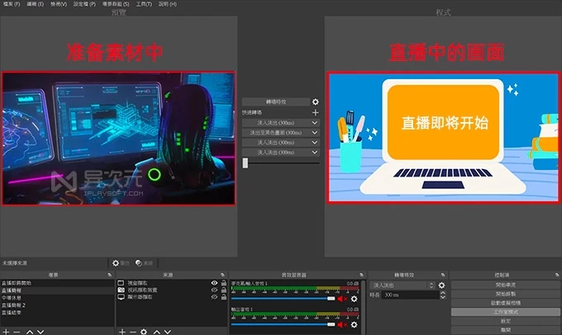Click the mic input volume slider
Image resolution: width=562 pixels, height=335 pixels.
(281, 299)
